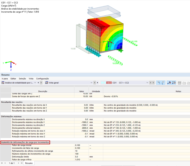Expand the CO1 CC1 + CC2 load combination dropdown

(x=147, y=83)
